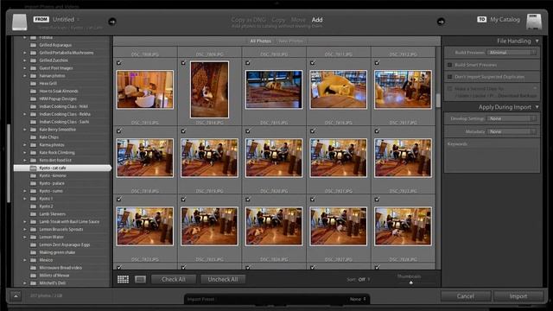Collapse the Apply During Import panel
The image size is (553, 311).
pos(537,107)
